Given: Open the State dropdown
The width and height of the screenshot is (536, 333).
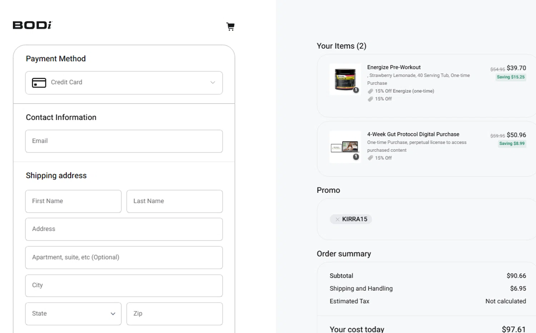Looking at the screenshot, I should (x=73, y=314).
